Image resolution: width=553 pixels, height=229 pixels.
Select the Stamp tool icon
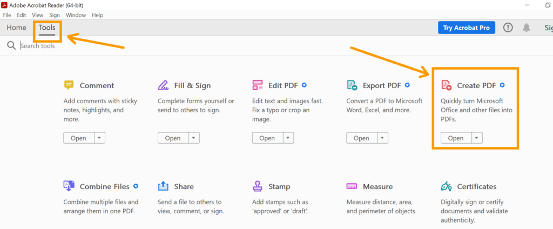[258, 186]
